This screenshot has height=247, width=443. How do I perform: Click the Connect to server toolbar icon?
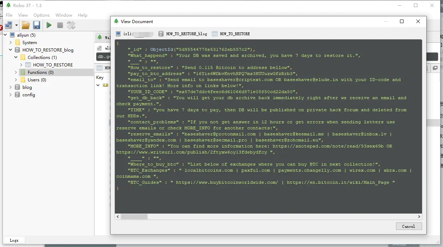point(9,25)
